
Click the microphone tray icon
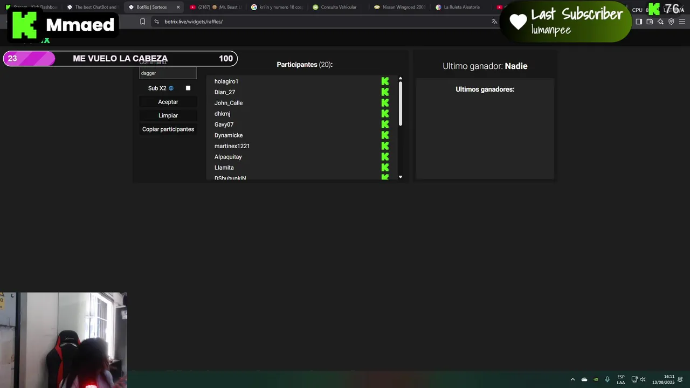(608, 379)
